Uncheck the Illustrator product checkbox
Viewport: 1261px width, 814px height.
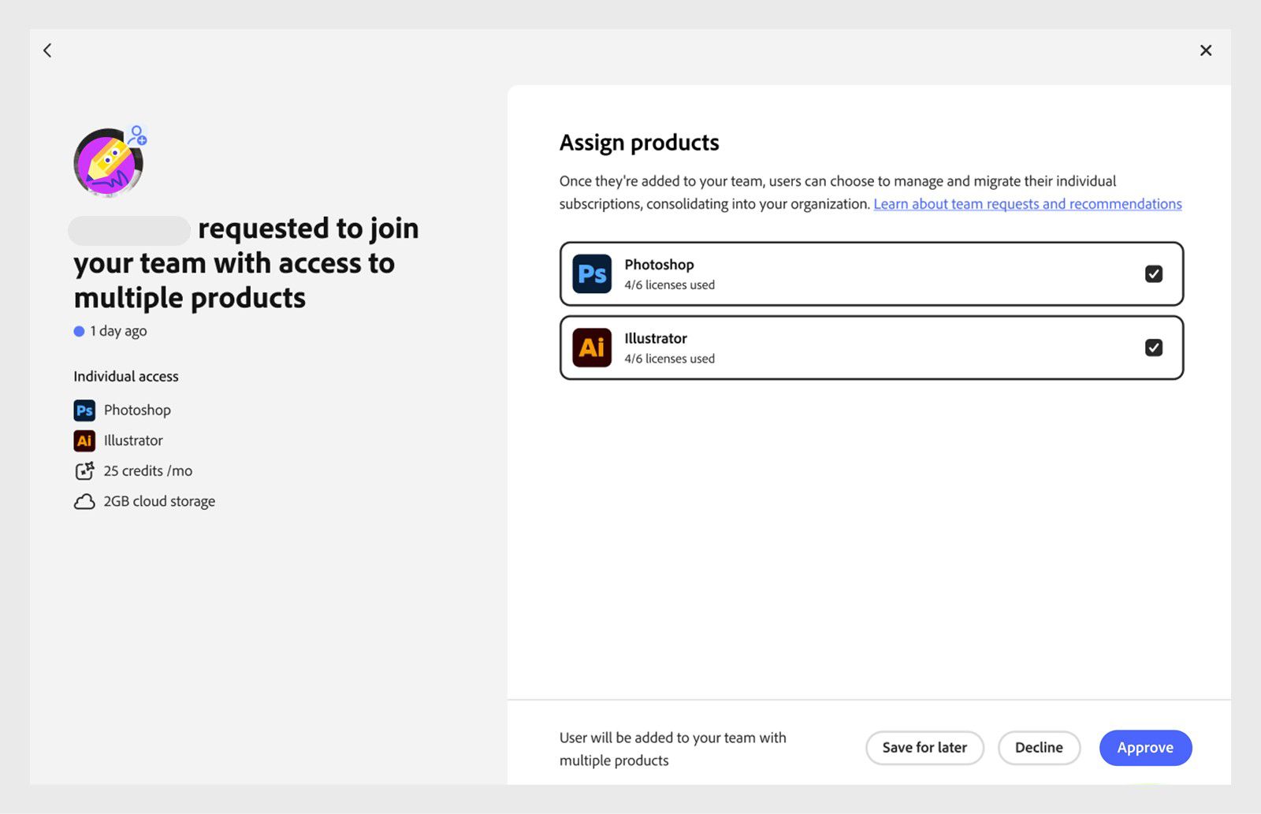1153,348
